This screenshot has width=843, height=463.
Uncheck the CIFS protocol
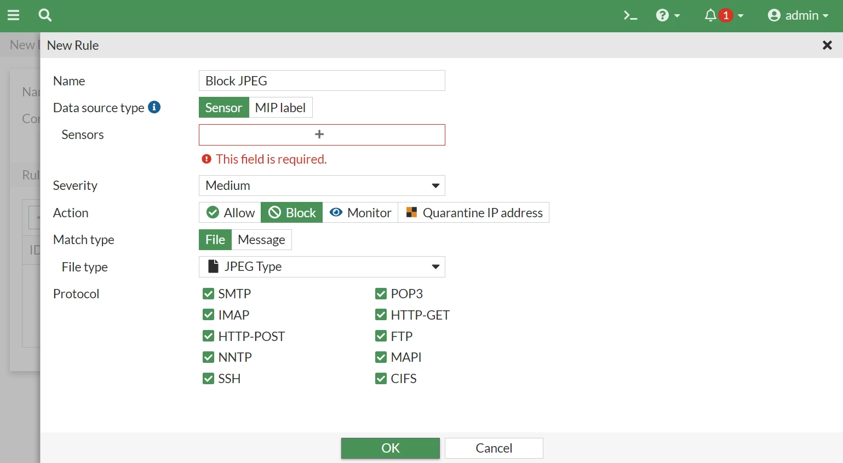pyautogui.click(x=381, y=379)
